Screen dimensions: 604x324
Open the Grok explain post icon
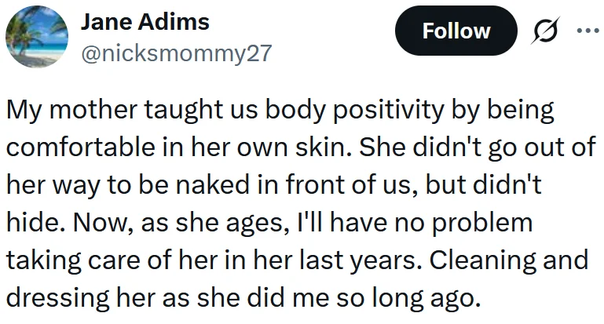[544, 31]
